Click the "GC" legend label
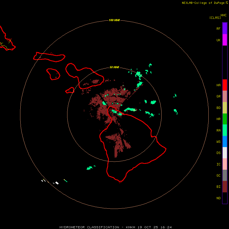The image size is (229, 229). pyautogui.click(x=218, y=176)
